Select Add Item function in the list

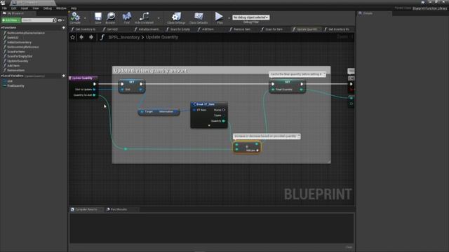[x=13, y=66]
